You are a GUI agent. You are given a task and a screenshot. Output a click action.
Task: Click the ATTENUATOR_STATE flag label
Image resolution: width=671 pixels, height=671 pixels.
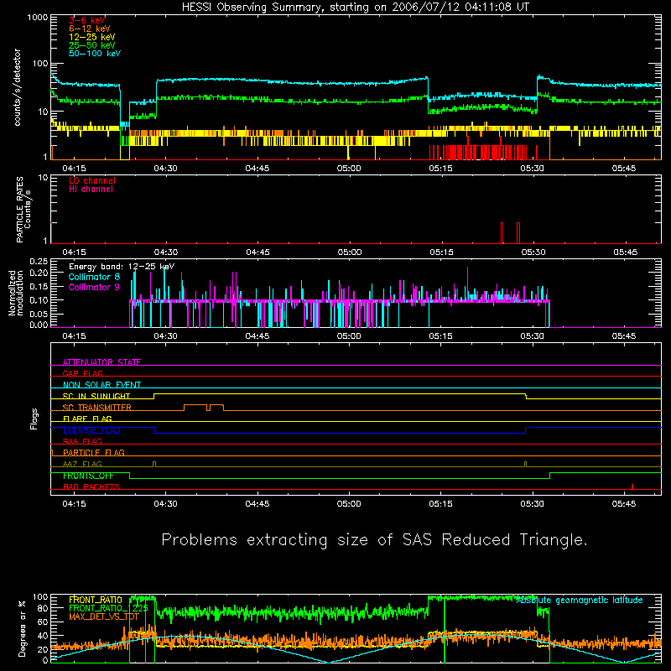[101, 362]
